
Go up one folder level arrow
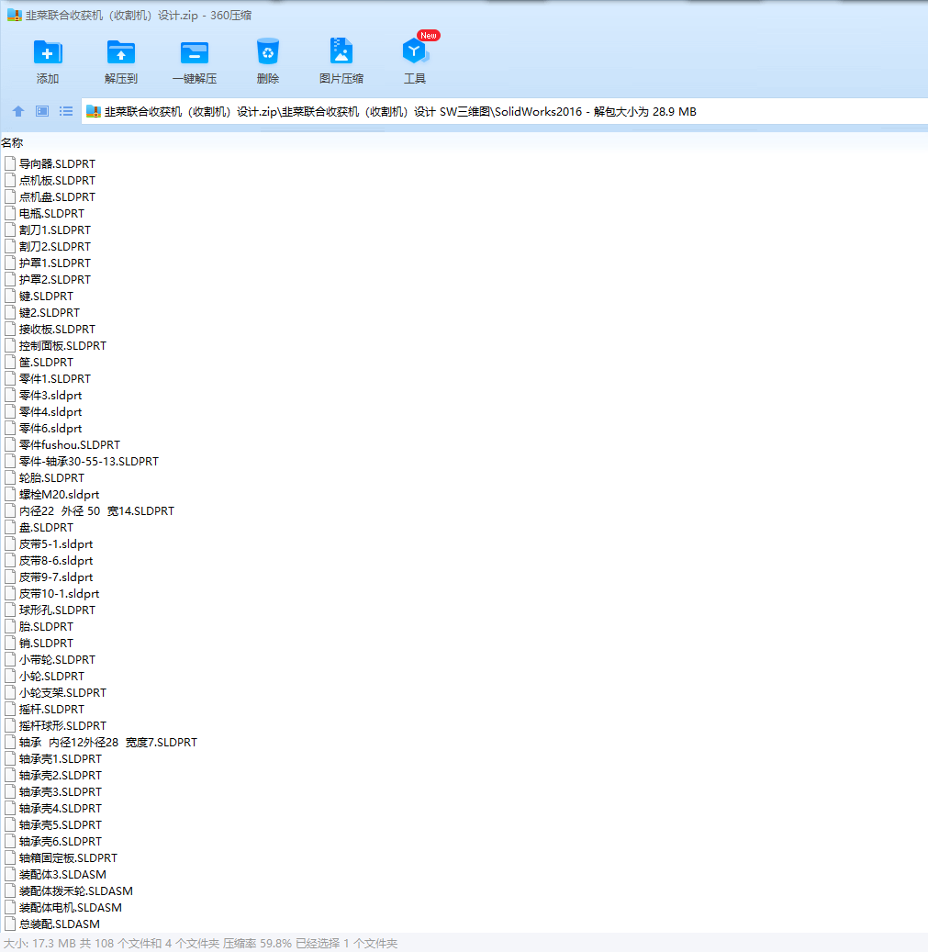(x=18, y=111)
